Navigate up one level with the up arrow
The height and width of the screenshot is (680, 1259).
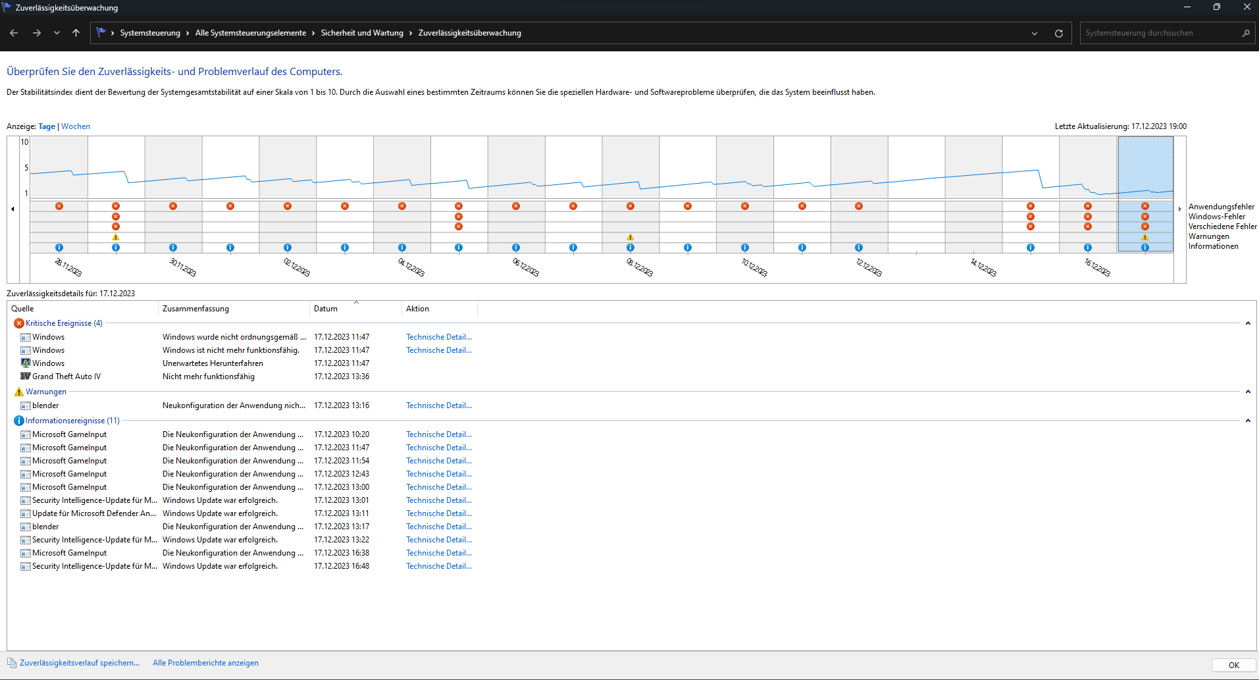coord(76,33)
